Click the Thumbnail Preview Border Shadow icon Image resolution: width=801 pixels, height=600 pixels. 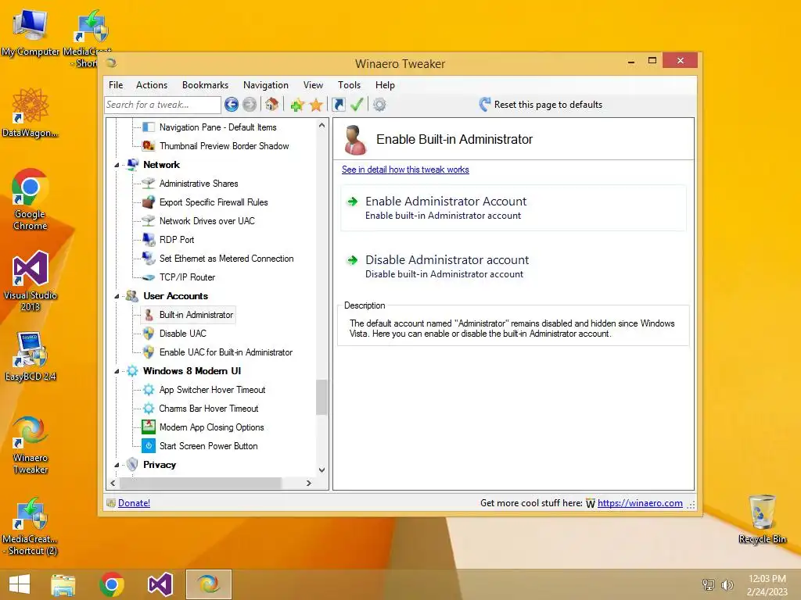148,146
